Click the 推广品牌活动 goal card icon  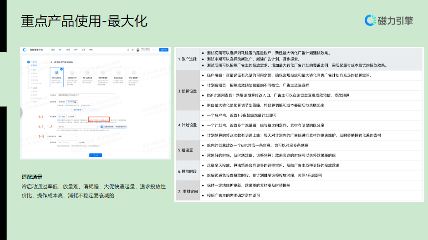pos(87,73)
